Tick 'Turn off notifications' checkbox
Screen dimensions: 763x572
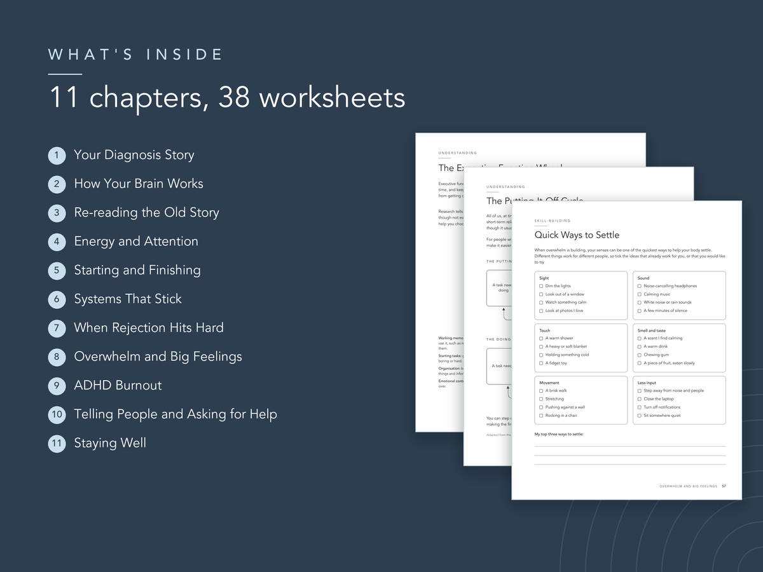click(x=639, y=407)
